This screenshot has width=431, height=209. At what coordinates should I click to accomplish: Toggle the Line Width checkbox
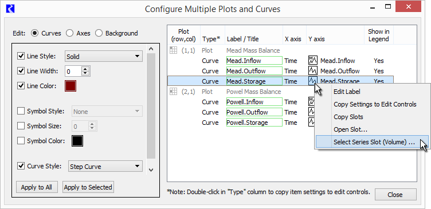coord(21,71)
